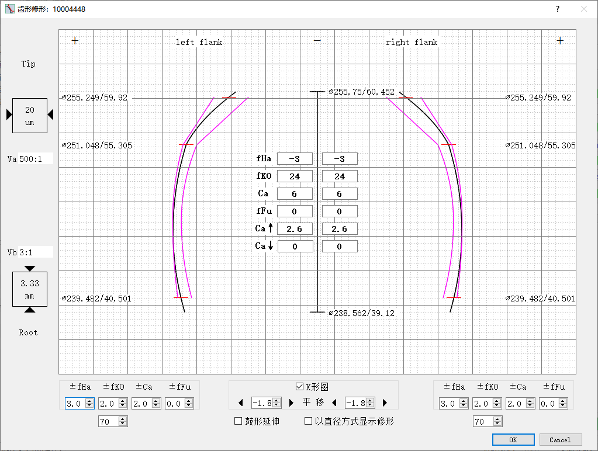This screenshot has width=598, height=451.
Task: Click left flank fKO field showing 24
Action: [295, 176]
